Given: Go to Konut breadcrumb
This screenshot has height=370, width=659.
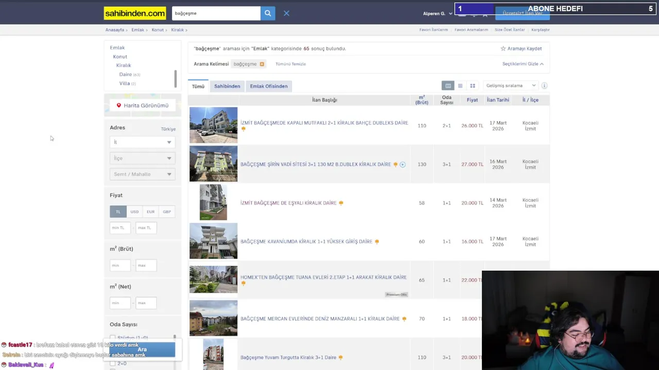Looking at the screenshot, I should 158,30.
